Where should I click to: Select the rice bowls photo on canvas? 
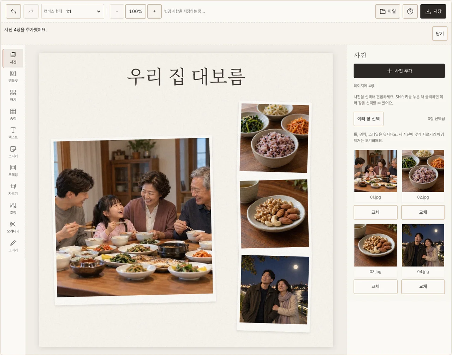click(274, 138)
